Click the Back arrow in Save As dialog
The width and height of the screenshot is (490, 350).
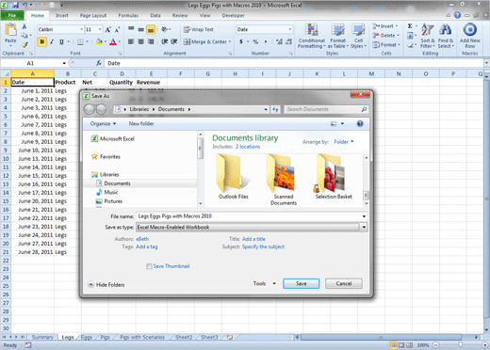[90, 109]
